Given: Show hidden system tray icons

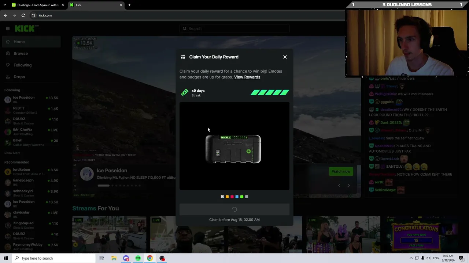Looking at the screenshot, I should click(411, 258).
